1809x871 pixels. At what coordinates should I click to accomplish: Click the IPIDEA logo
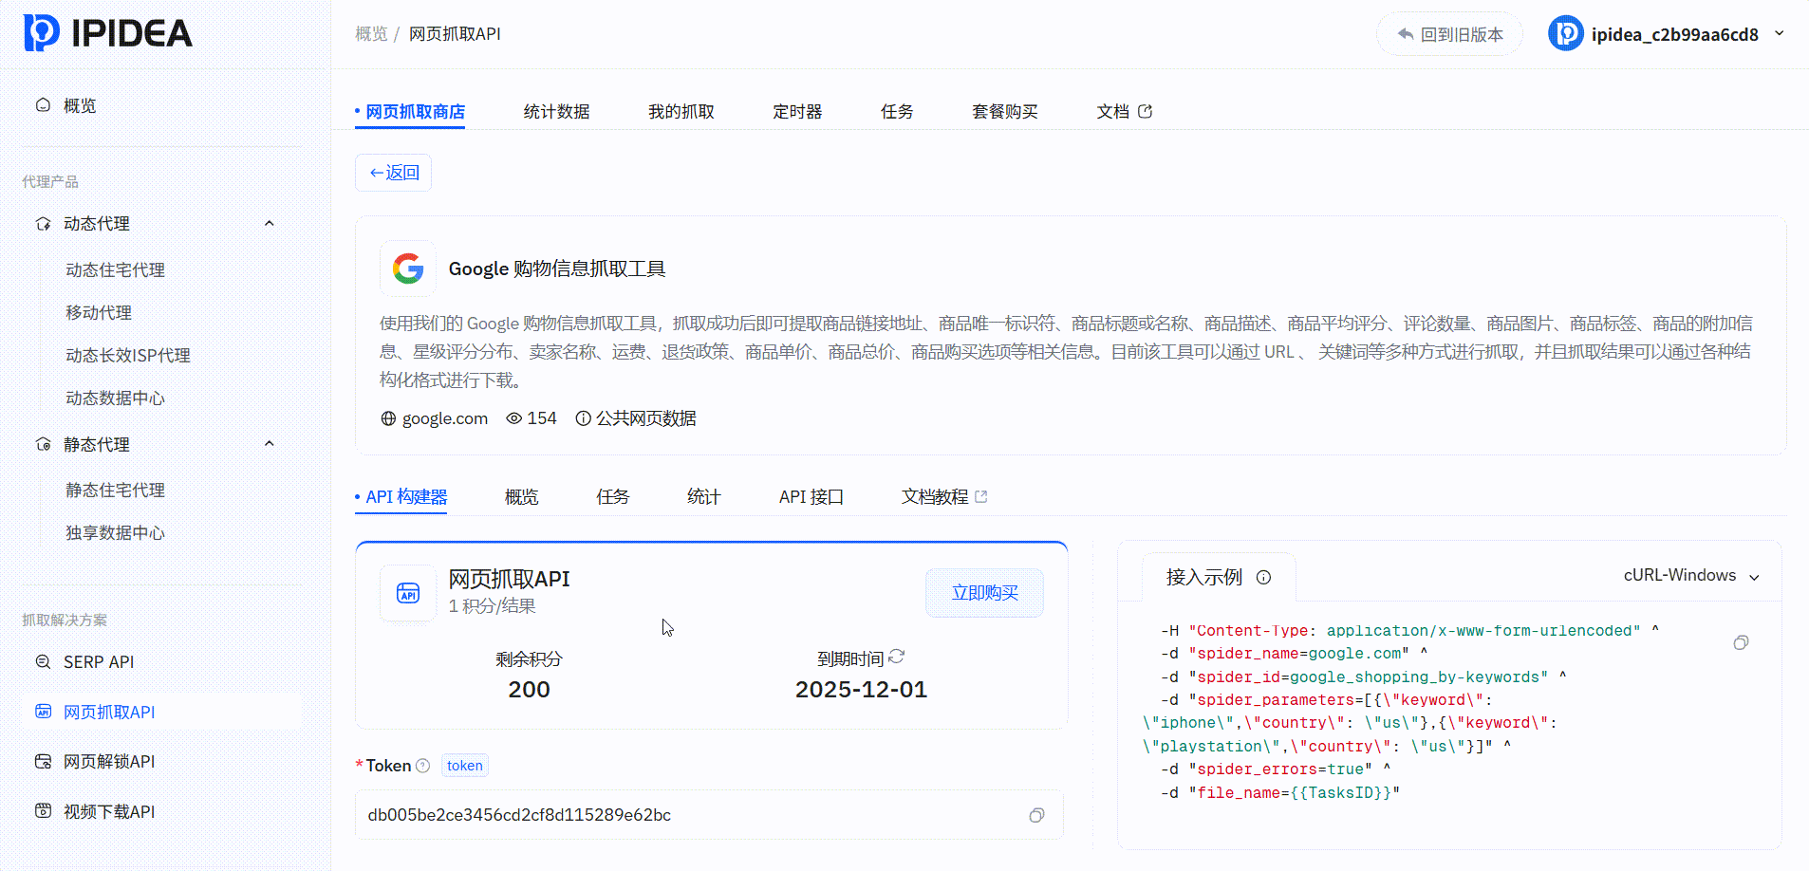(x=107, y=33)
